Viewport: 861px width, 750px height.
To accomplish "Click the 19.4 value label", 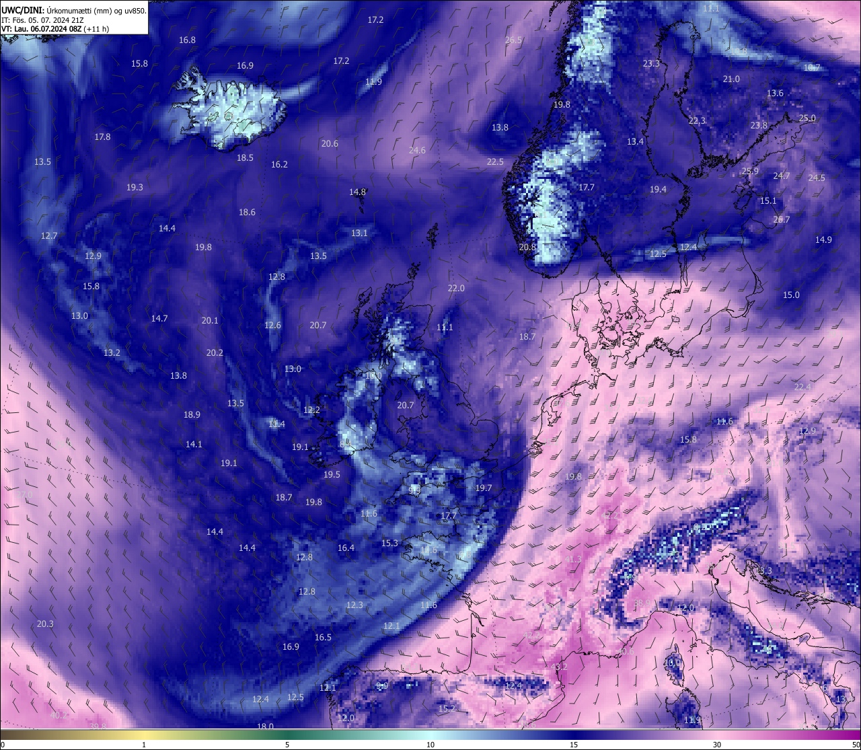I will (x=658, y=190).
